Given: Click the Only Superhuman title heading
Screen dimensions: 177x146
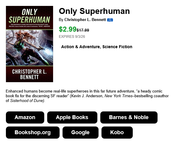Looking at the screenshot, I should point(94,11).
